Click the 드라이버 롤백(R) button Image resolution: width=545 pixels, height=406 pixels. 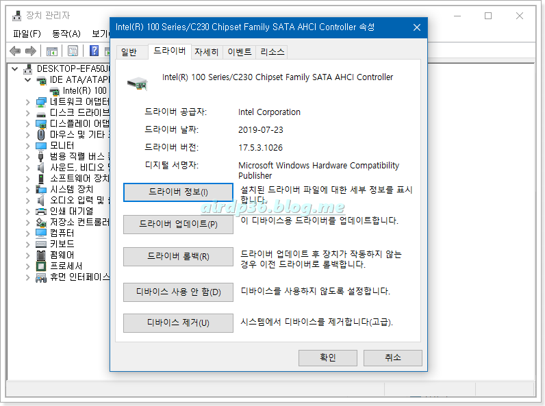point(178,257)
